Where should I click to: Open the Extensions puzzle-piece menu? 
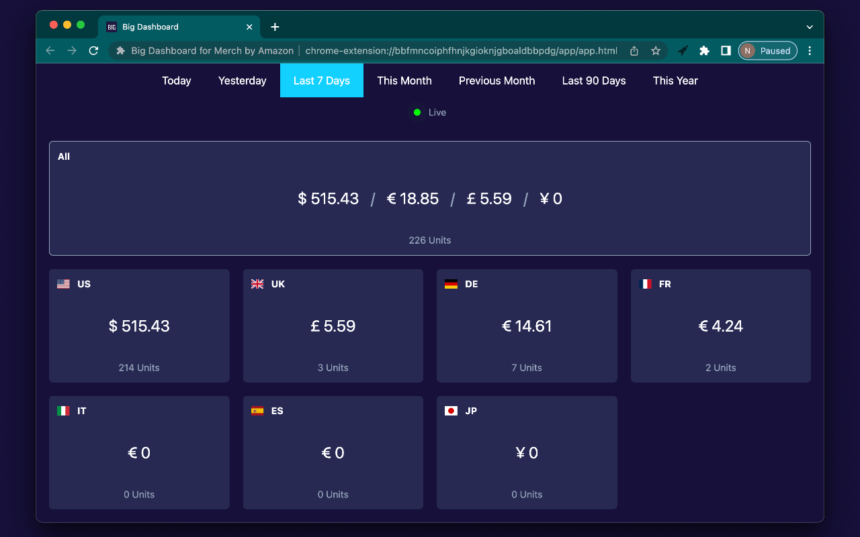704,50
